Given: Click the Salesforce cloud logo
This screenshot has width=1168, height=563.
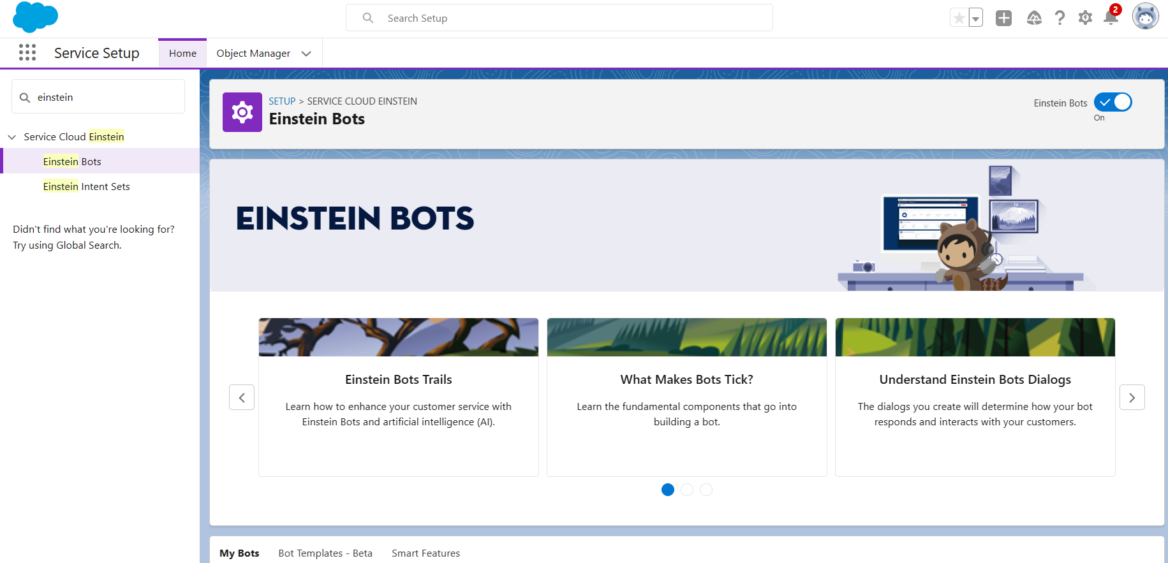Looking at the screenshot, I should click(35, 17).
